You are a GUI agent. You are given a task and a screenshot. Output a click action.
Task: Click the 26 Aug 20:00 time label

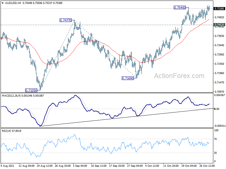coord(63,166)
